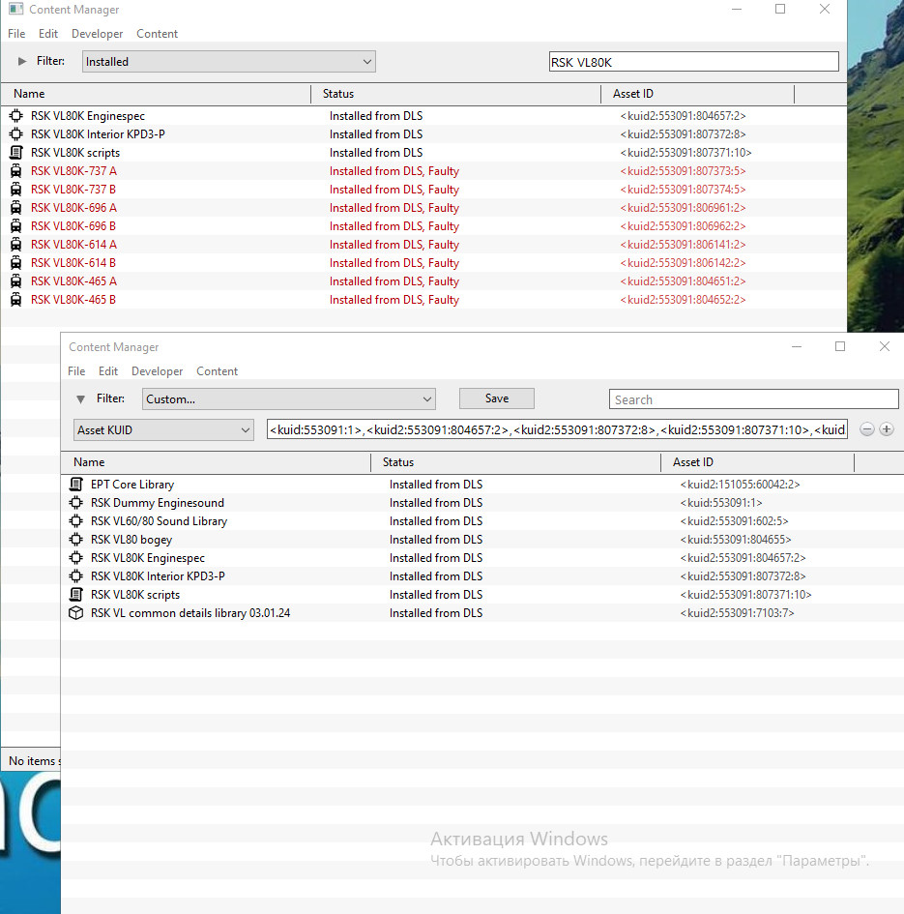Click the locomotive icon for RSK VL80K-696 B

(x=15, y=225)
